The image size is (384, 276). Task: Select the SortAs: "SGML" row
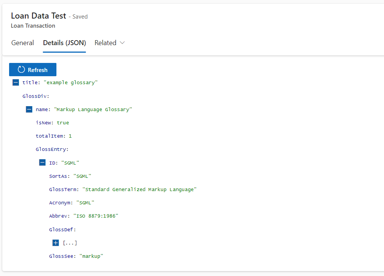click(70, 176)
